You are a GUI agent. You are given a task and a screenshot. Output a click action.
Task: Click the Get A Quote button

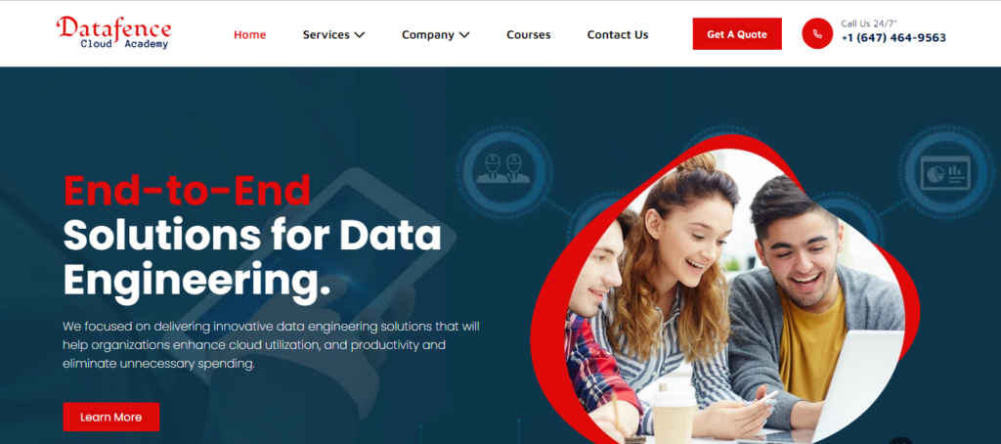pyautogui.click(x=737, y=34)
